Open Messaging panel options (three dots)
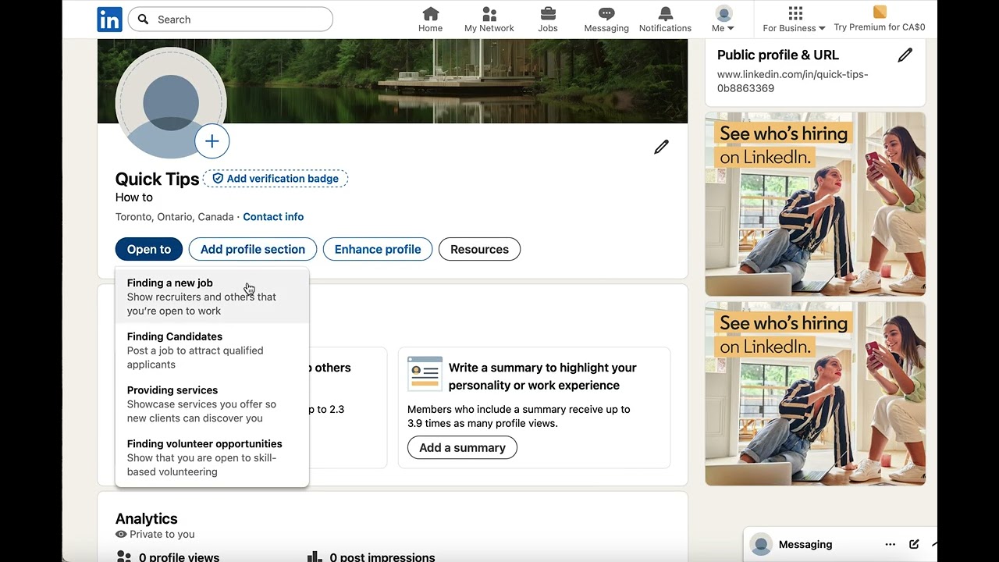The height and width of the screenshot is (562, 999). coord(890,545)
